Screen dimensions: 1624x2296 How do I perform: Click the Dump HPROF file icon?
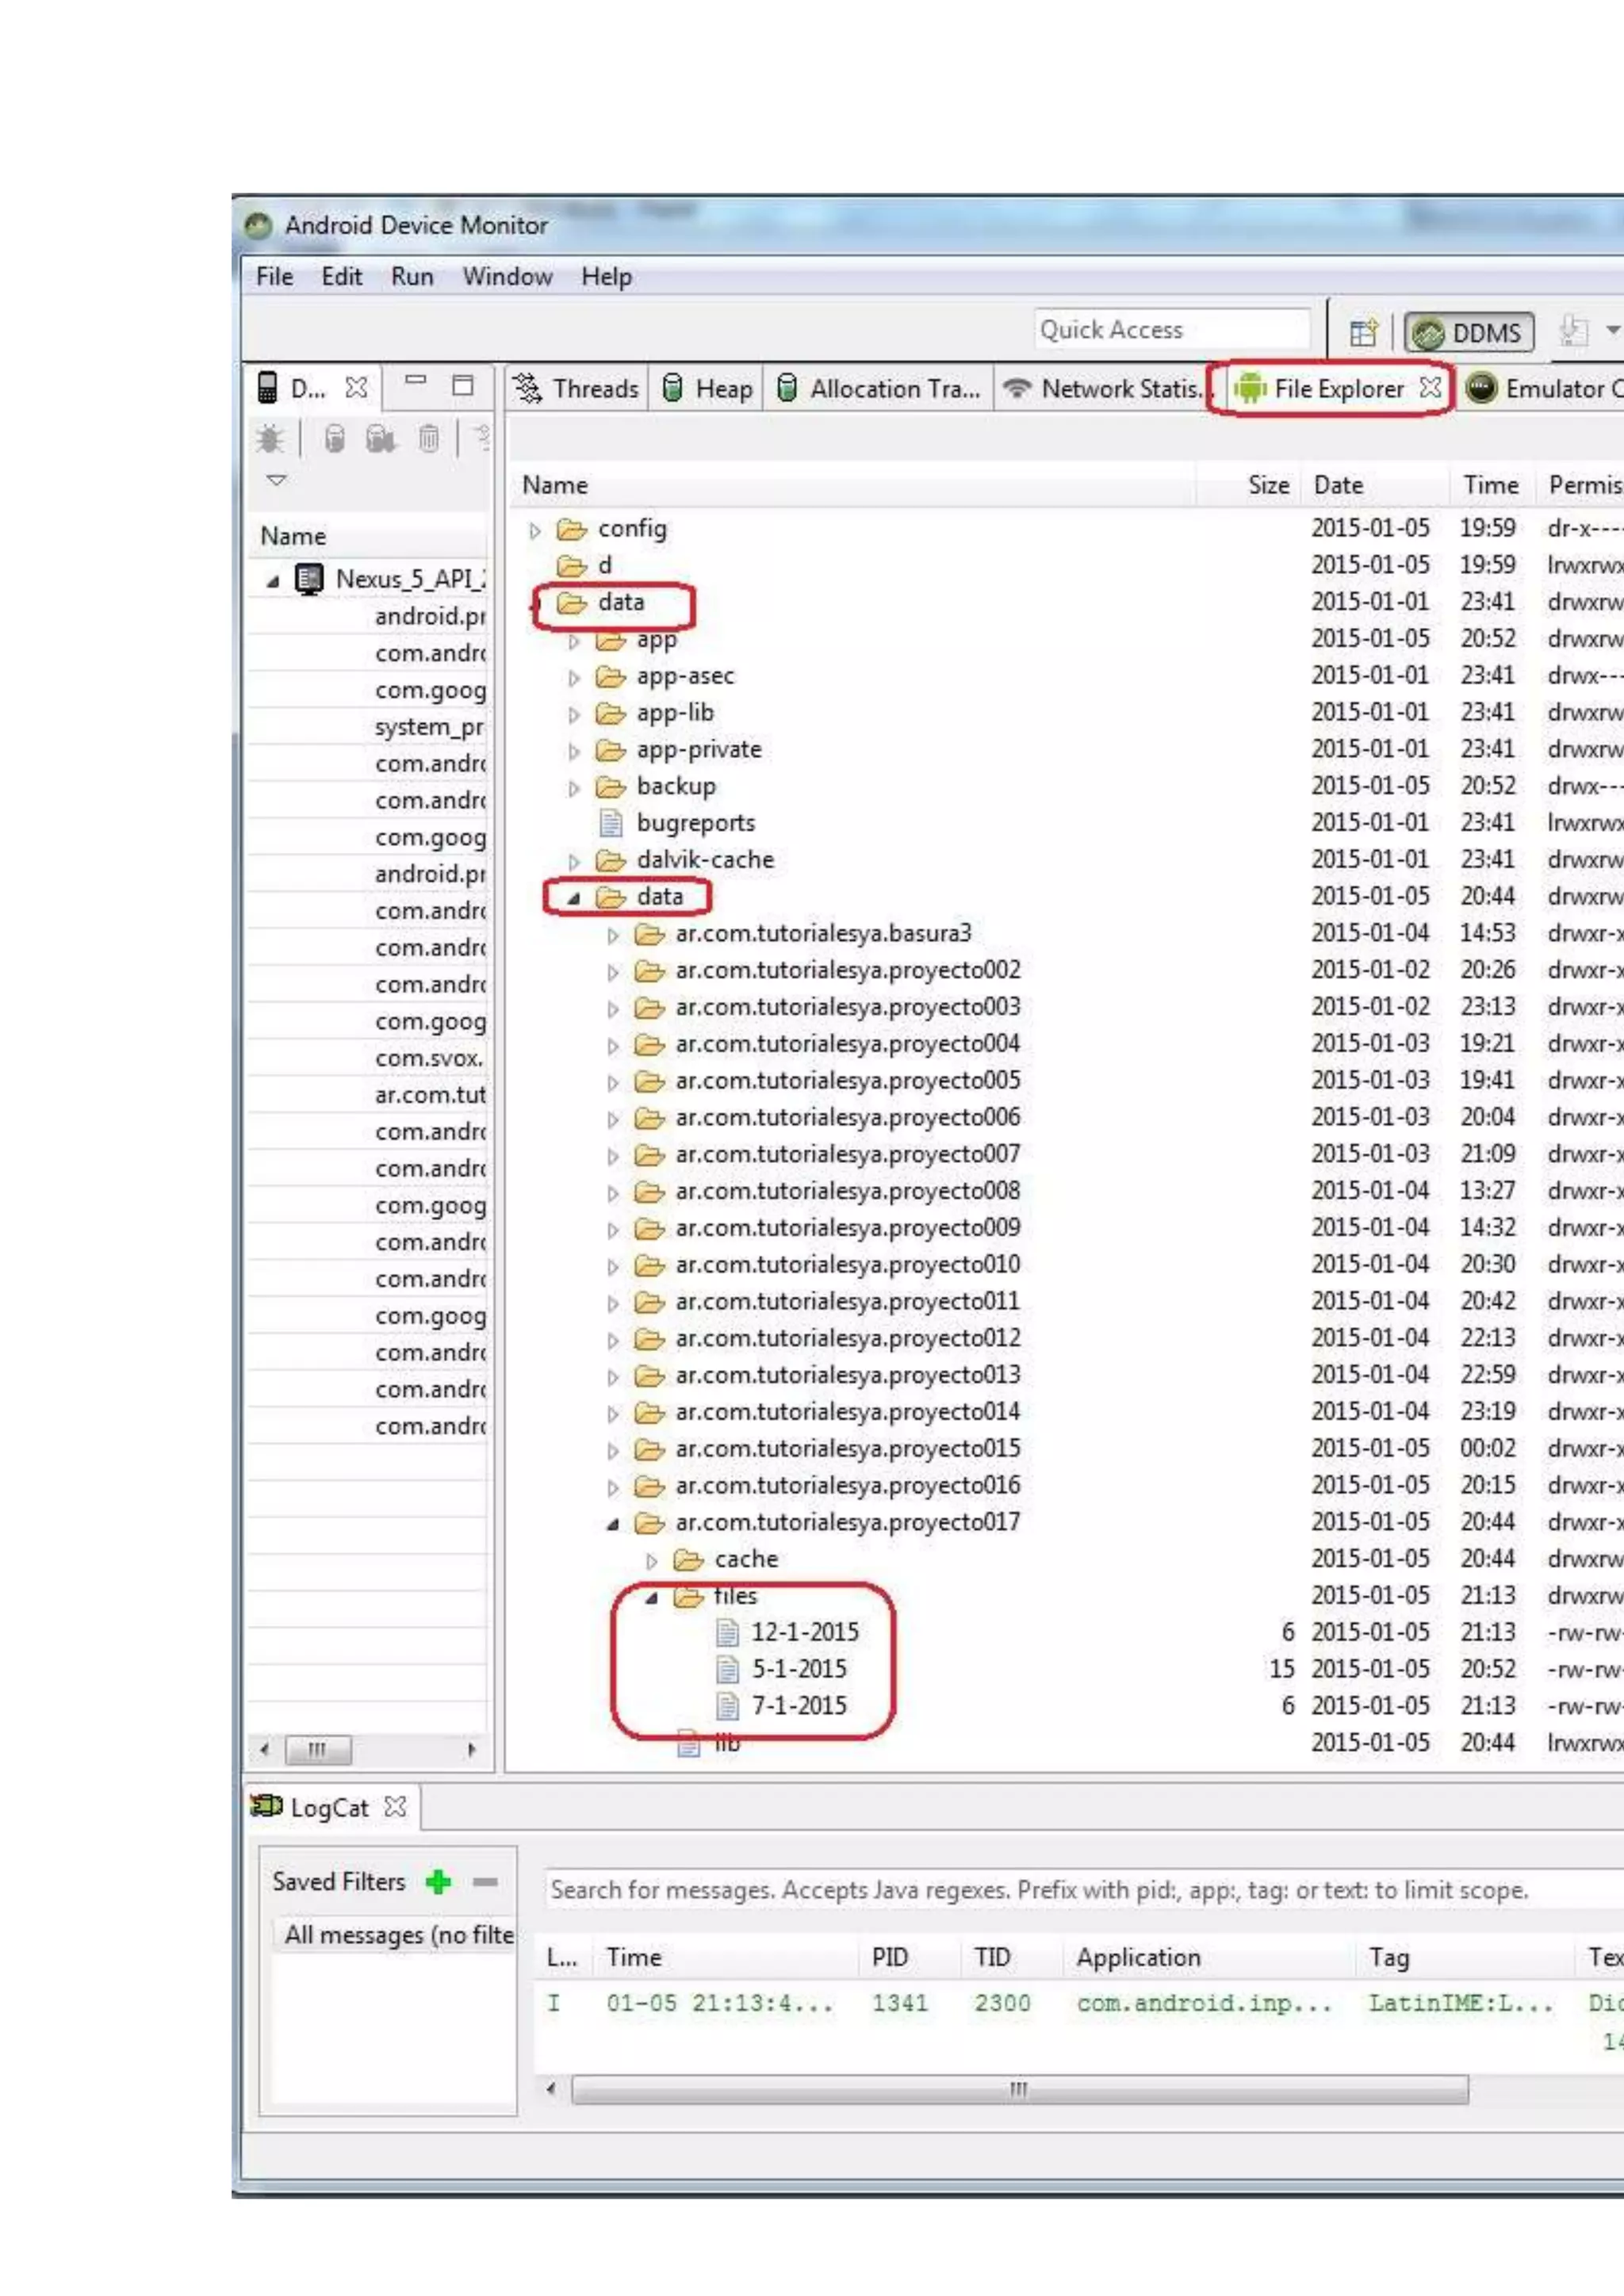coord(381,438)
